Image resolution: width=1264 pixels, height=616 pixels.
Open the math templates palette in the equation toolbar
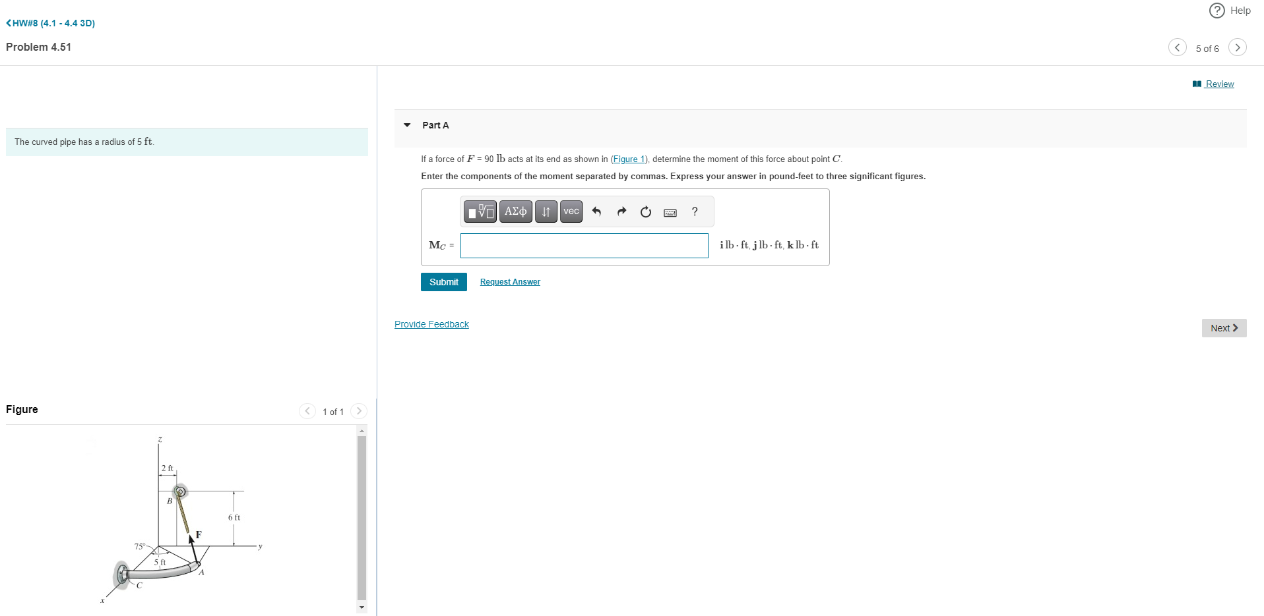click(x=480, y=211)
